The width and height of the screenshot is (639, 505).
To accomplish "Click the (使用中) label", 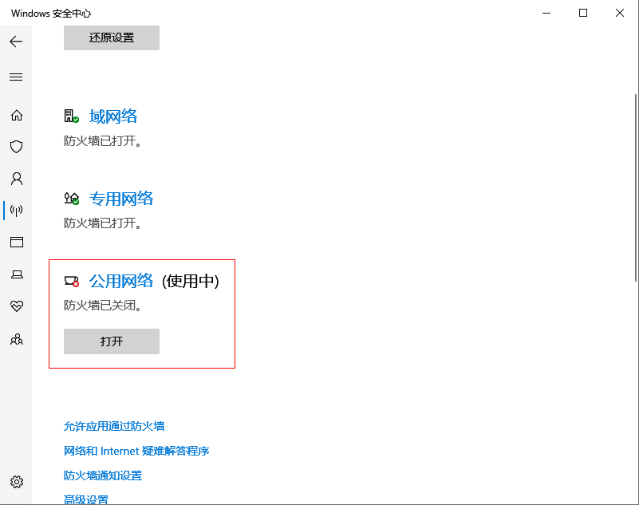I will click(x=191, y=282).
